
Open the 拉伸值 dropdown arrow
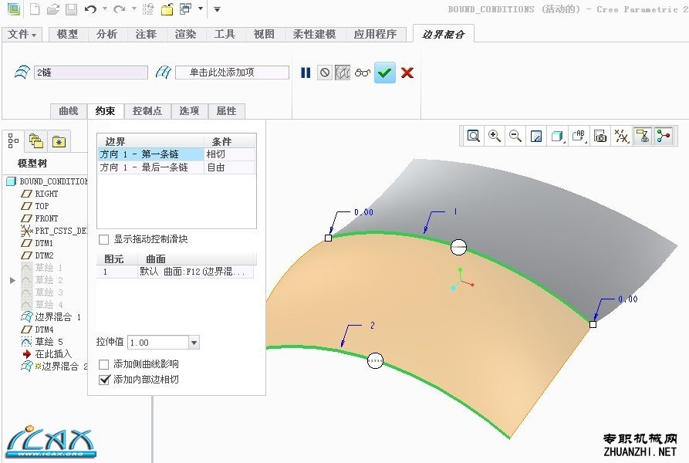click(194, 343)
